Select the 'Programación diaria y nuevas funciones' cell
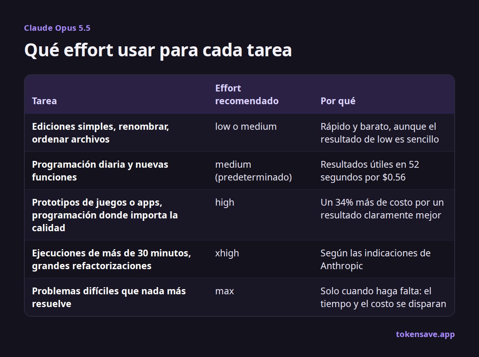This screenshot has height=357, width=479. pyautogui.click(x=100, y=171)
